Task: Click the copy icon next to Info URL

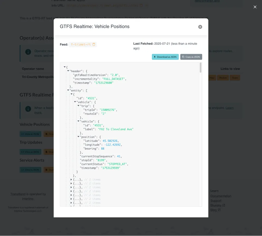Action: click(x=142, y=5)
